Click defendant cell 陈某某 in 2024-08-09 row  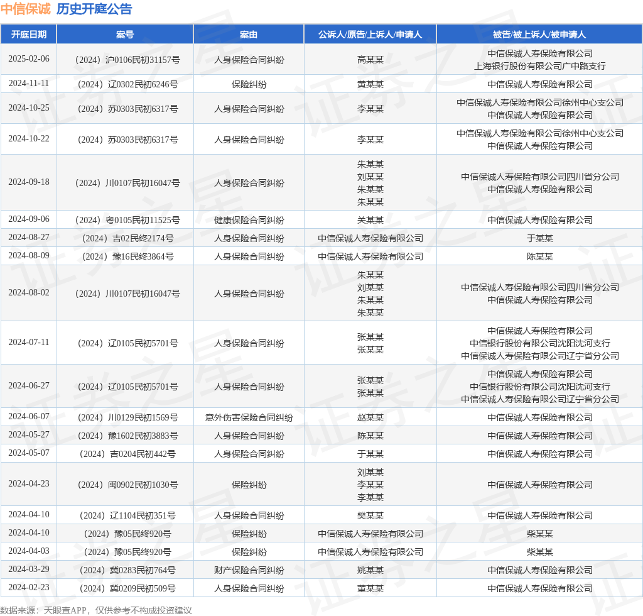coord(539,257)
